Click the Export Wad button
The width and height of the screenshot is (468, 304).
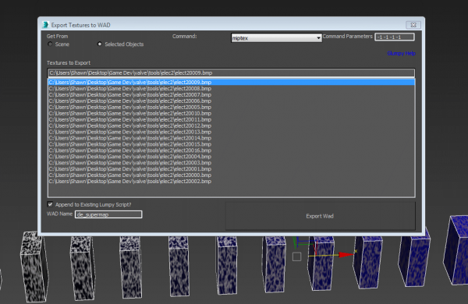pos(321,216)
